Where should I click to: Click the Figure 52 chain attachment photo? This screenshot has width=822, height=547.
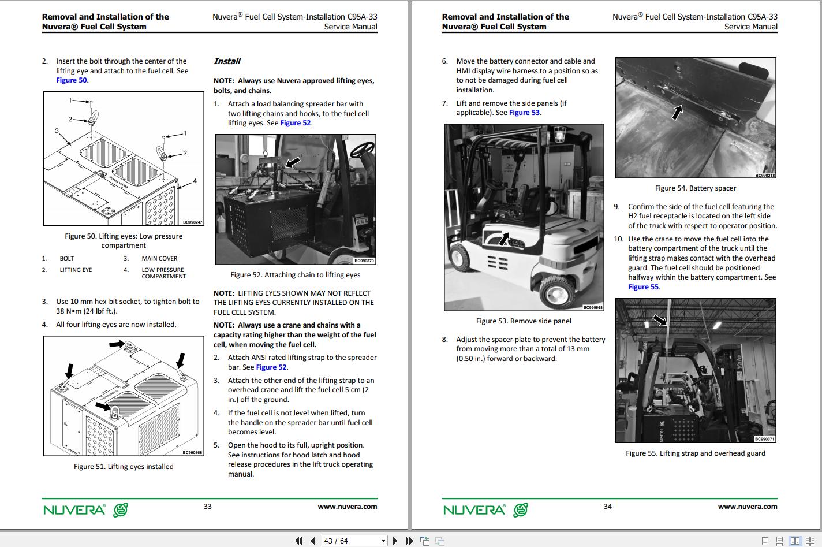click(296, 199)
